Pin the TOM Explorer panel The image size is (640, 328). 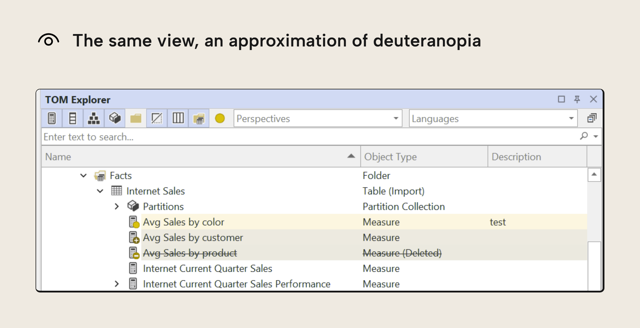coord(577,99)
